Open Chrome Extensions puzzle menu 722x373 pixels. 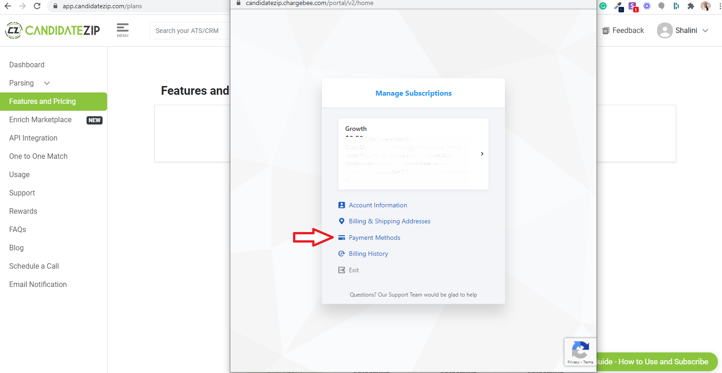click(691, 6)
